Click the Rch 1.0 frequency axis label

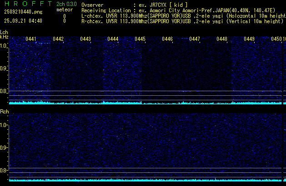click(x=4, y=125)
